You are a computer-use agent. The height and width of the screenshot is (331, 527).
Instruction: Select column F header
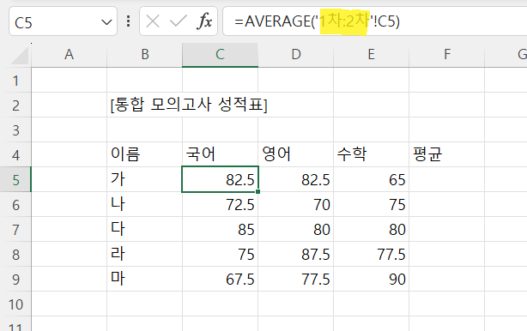click(x=446, y=54)
